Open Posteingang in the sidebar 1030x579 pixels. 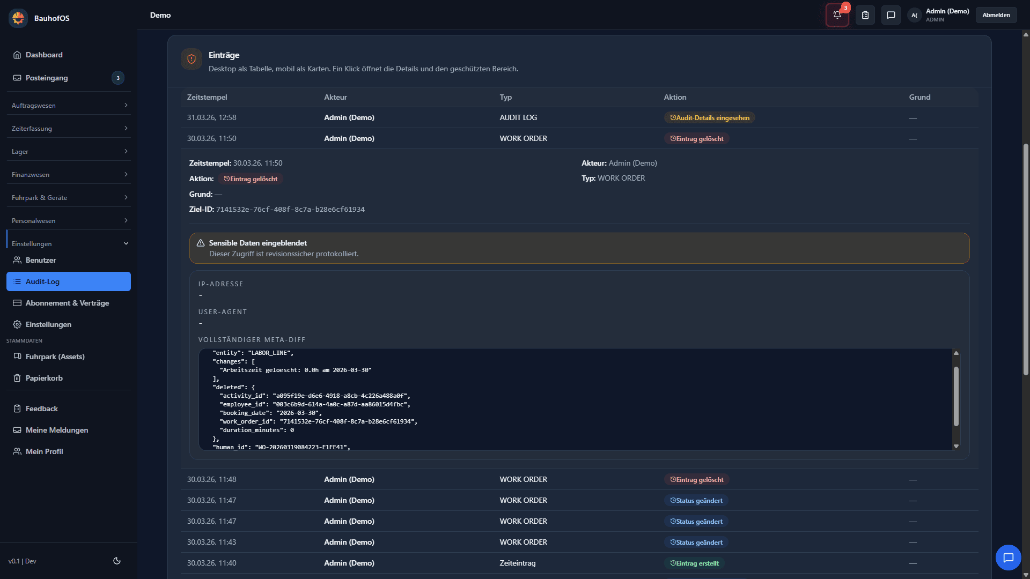tap(69, 78)
